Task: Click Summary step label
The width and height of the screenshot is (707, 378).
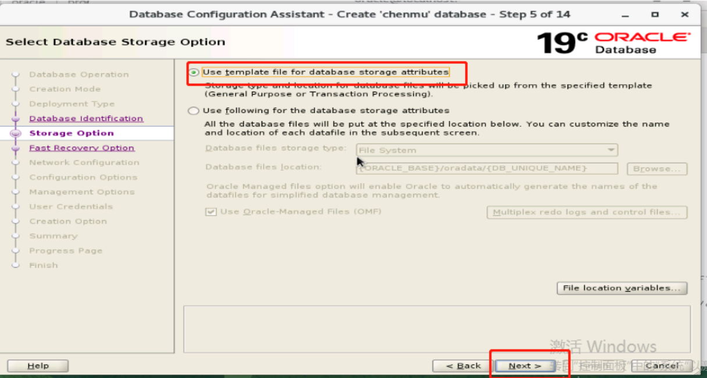Action: [x=53, y=236]
